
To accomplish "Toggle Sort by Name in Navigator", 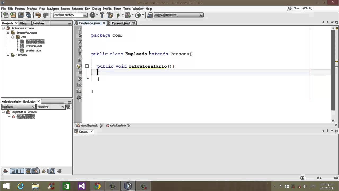I will (x=52, y=171).
